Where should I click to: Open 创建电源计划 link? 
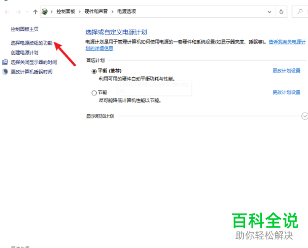(x=25, y=52)
